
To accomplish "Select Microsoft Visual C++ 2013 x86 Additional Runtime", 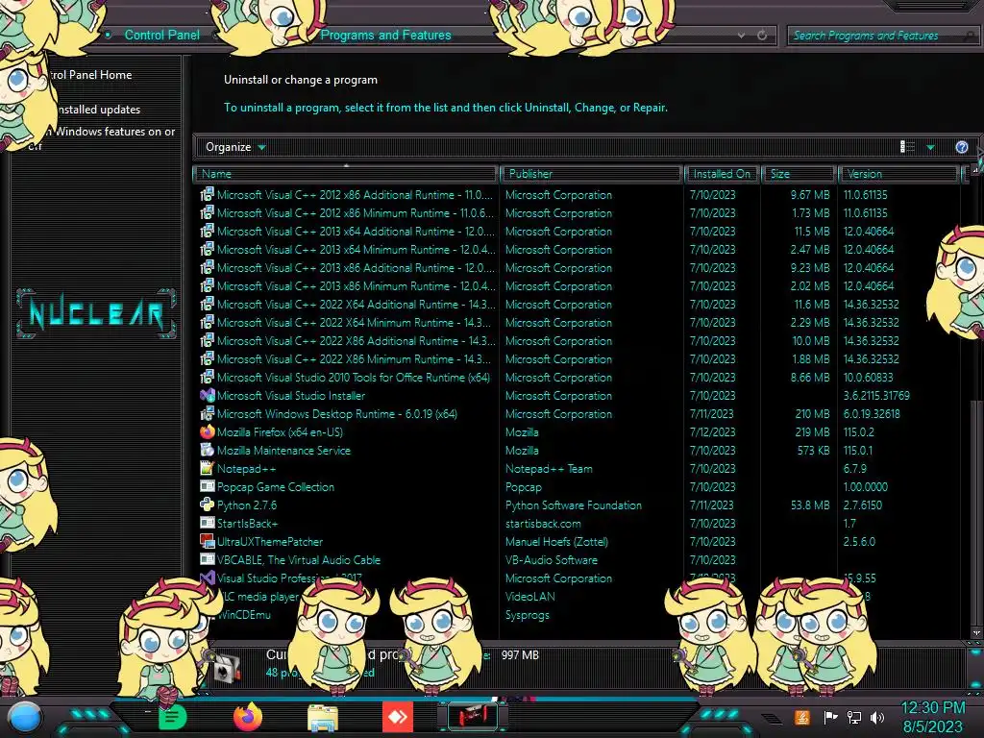I will (356, 267).
